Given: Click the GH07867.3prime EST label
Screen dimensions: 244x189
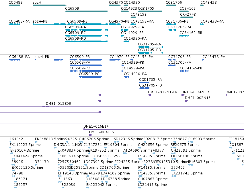Looking at the screenshot, I should pos(153,179).
